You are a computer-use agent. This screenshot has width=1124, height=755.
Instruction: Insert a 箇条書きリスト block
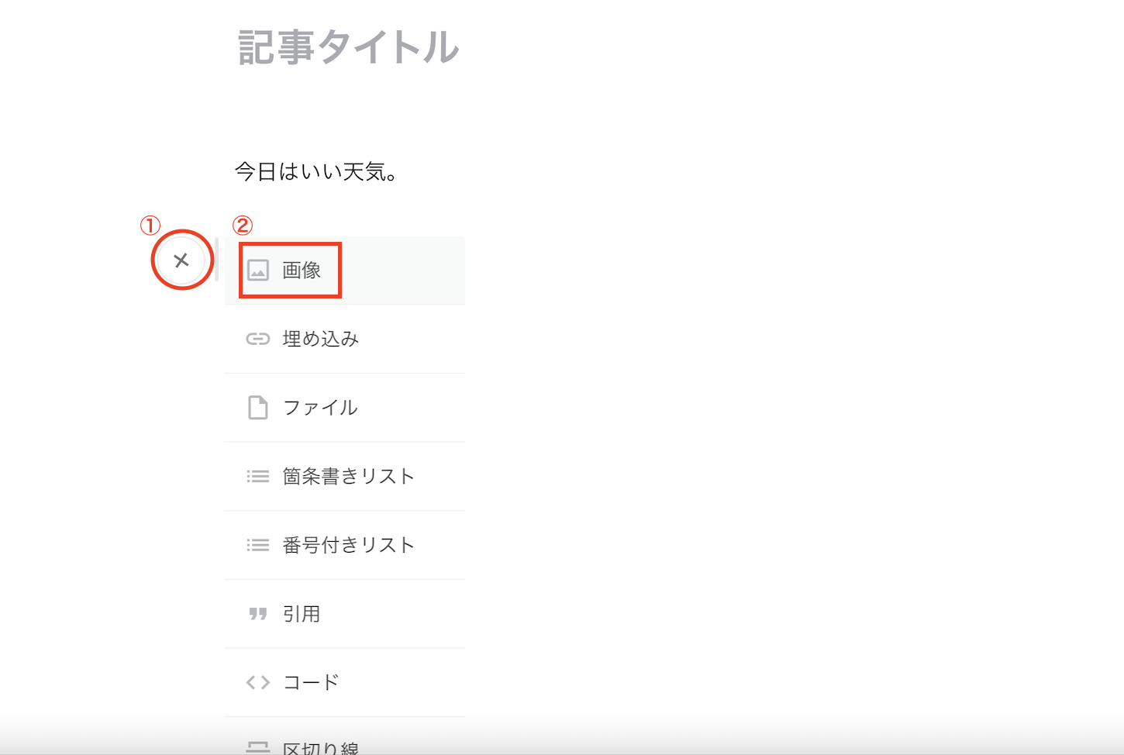point(345,476)
